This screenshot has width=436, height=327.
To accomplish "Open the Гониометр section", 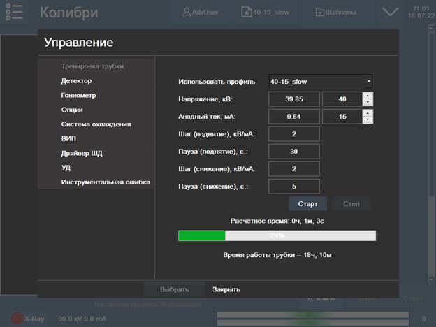I will 78,95.
